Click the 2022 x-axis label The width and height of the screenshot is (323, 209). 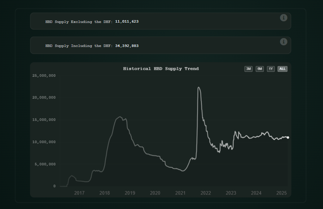click(206, 193)
